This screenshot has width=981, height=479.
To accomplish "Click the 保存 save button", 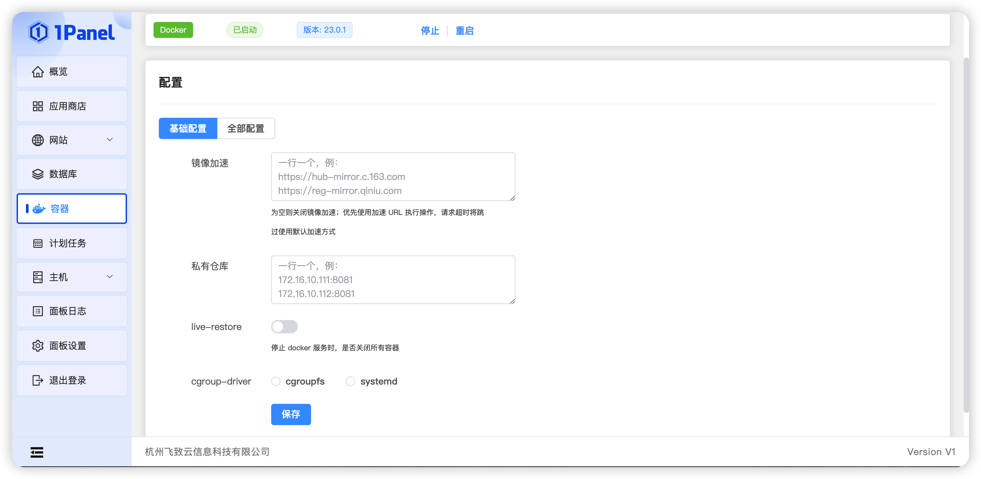I will coord(291,414).
